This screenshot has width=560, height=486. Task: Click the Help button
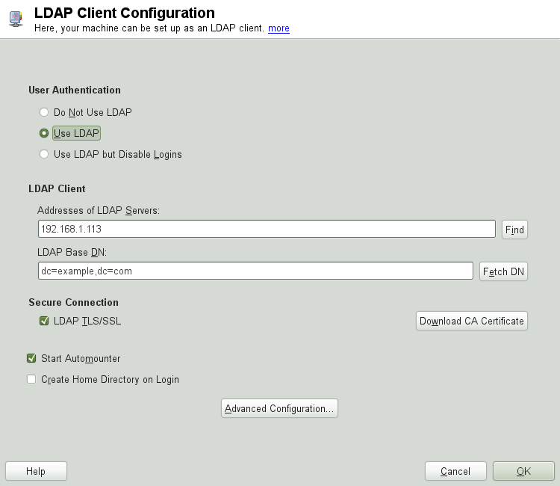[36, 471]
